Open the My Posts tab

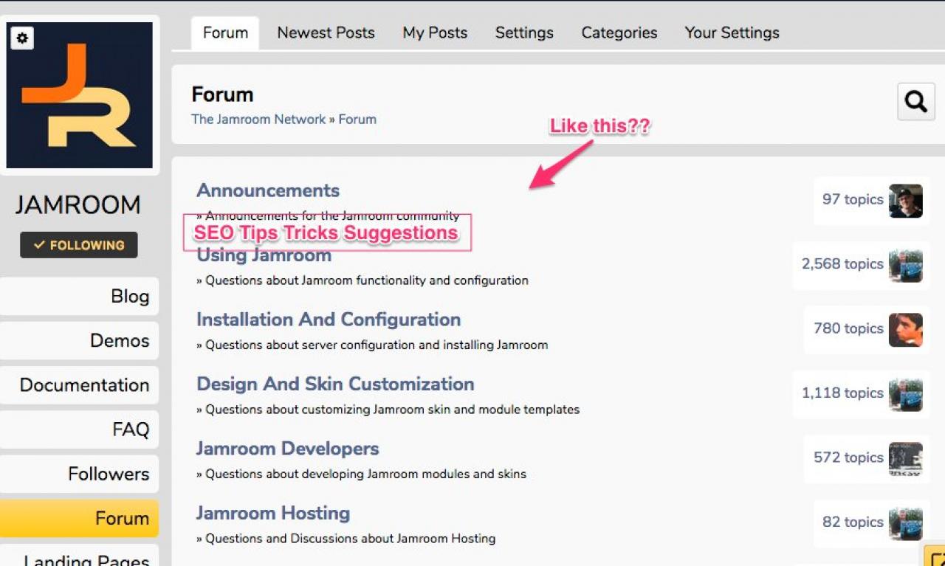(435, 33)
